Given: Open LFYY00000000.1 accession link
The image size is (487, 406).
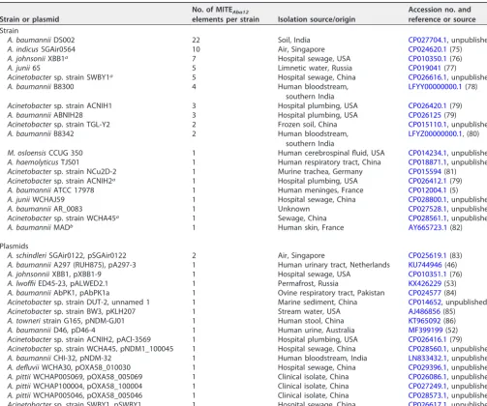Looking at the screenshot, I should tap(435, 87).
